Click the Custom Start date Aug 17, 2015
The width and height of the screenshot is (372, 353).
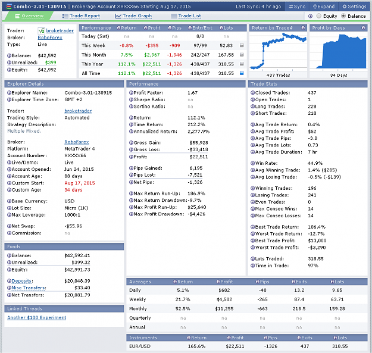(80, 183)
